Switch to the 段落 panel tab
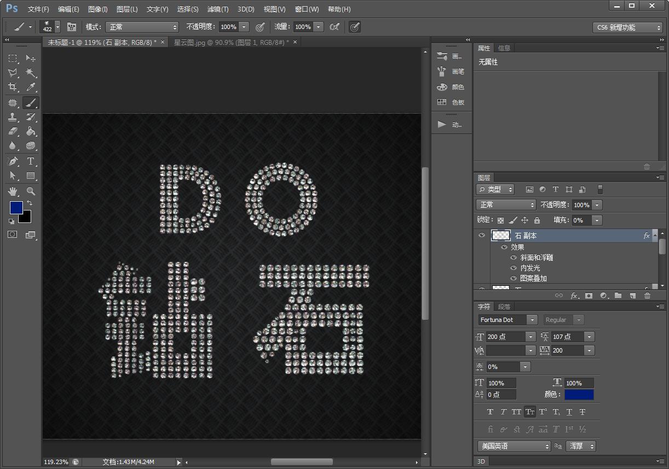Screen dimensions: 669x469 click(504, 307)
